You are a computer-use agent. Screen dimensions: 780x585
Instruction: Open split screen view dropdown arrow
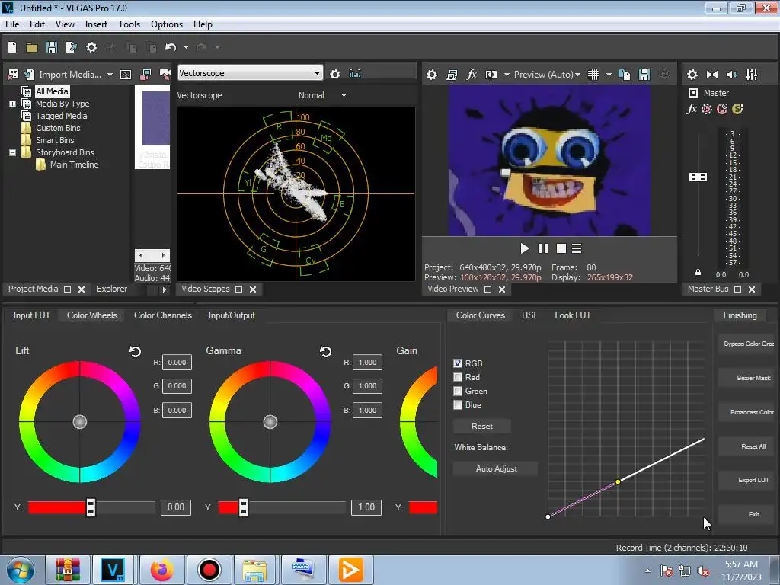(x=507, y=75)
